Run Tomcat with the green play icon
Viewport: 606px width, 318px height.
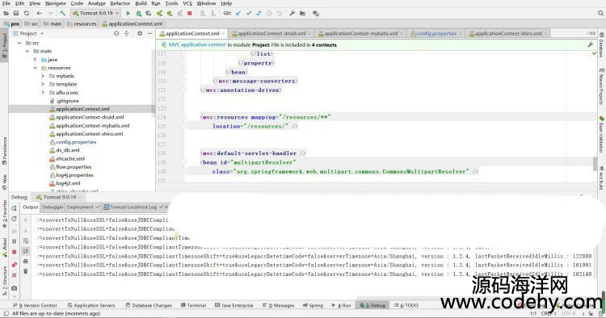128,13
